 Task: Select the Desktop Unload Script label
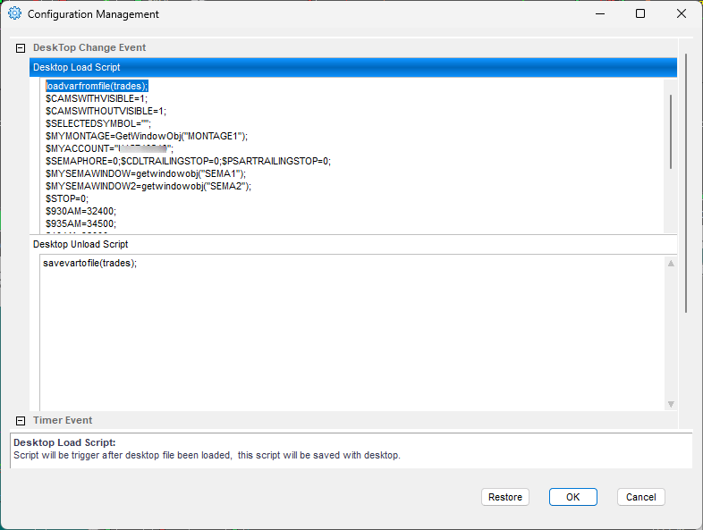point(80,244)
